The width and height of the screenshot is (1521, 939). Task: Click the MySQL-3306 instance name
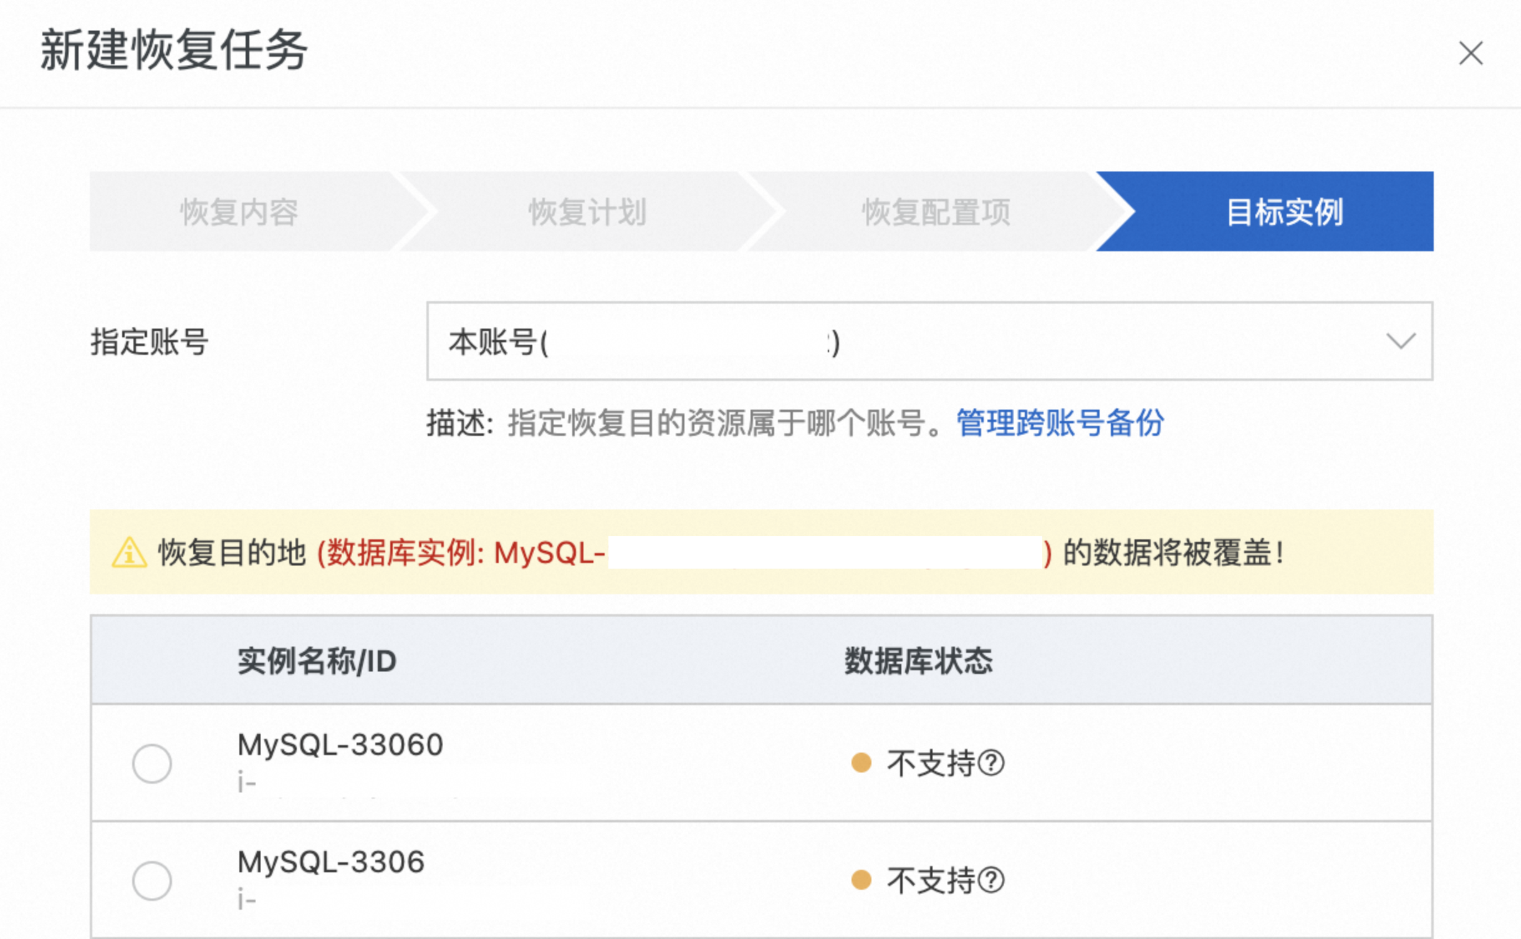[331, 862]
